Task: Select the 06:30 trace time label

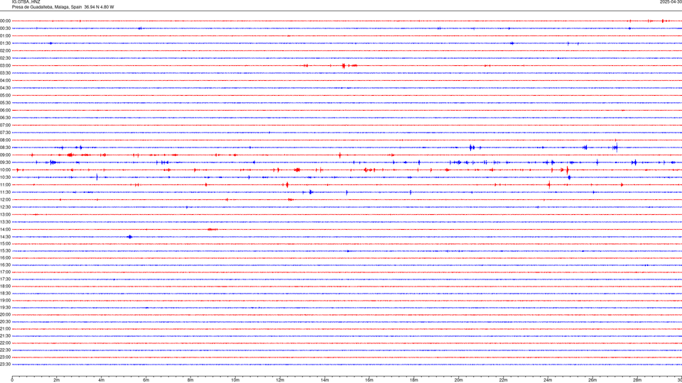Action: 5,118
